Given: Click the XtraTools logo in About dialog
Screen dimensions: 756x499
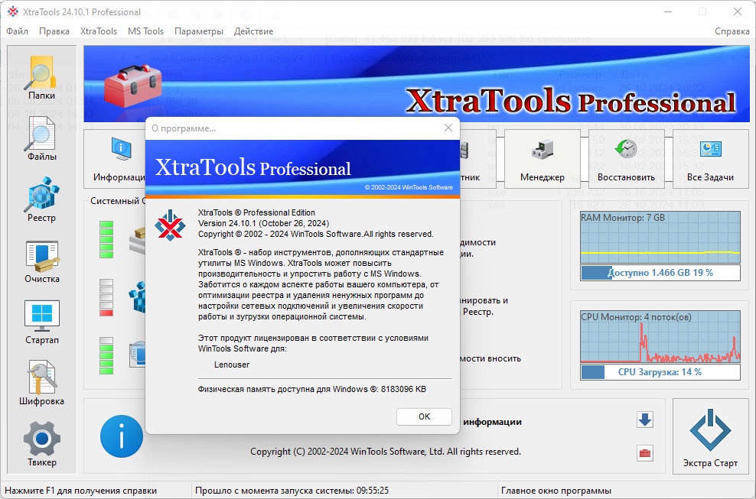Looking at the screenshot, I should click(x=170, y=225).
